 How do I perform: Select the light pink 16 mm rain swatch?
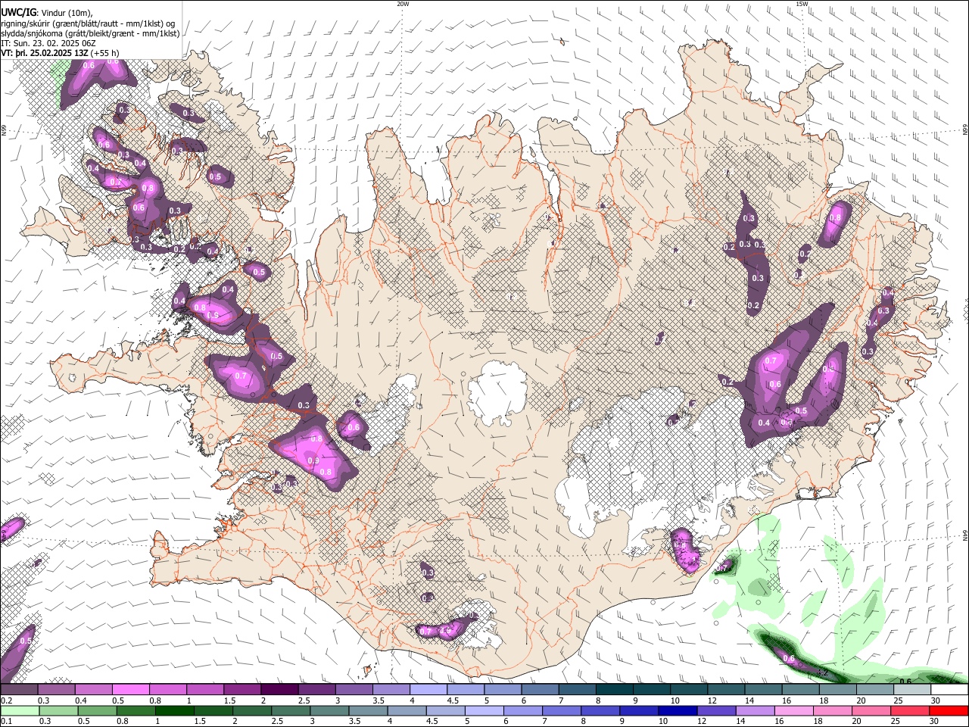point(794,711)
